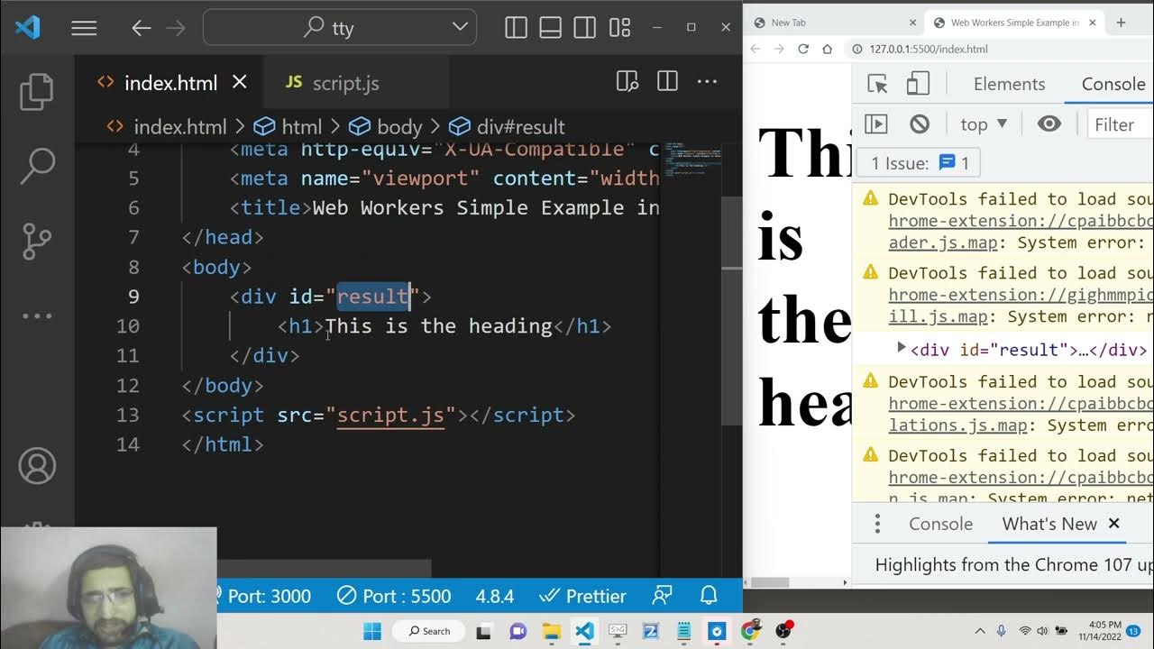The width and height of the screenshot is (1154, 649).
Task: Open the Search view in activity bar
Action: coord(37,165)
